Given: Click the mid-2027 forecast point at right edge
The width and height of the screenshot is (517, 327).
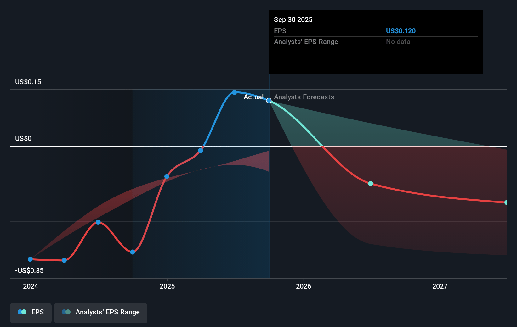Looking at the screenshot, I should click(506, 202).
